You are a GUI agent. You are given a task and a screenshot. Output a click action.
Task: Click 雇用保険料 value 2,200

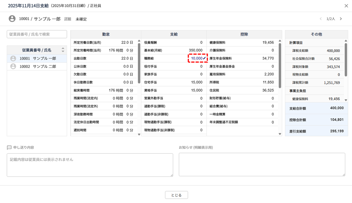(x=269, y=74)
